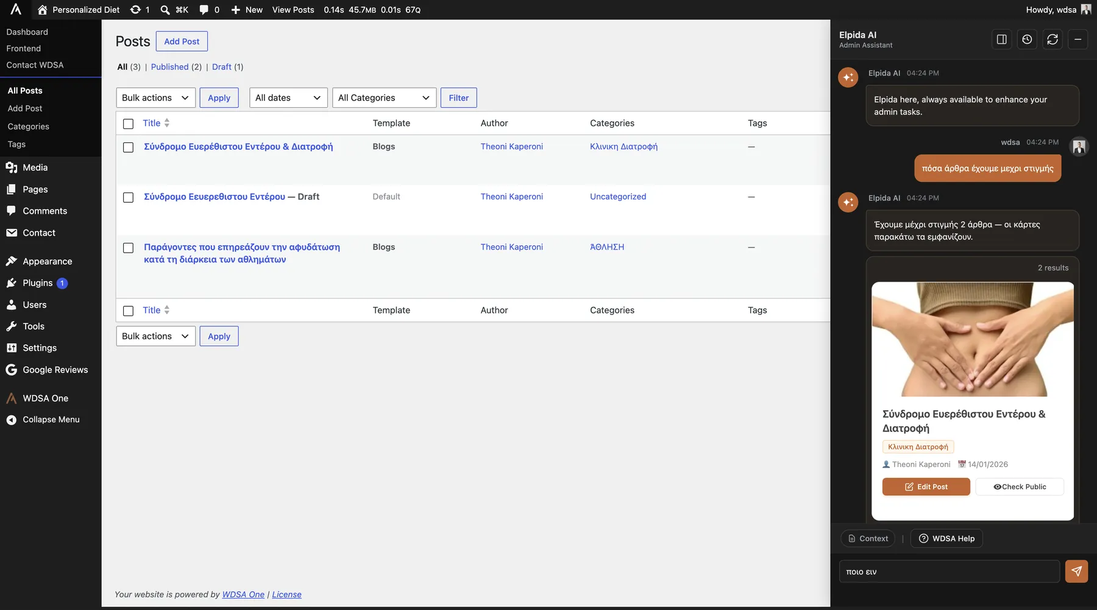Sort posts by Title in the header row

(156, 123)
